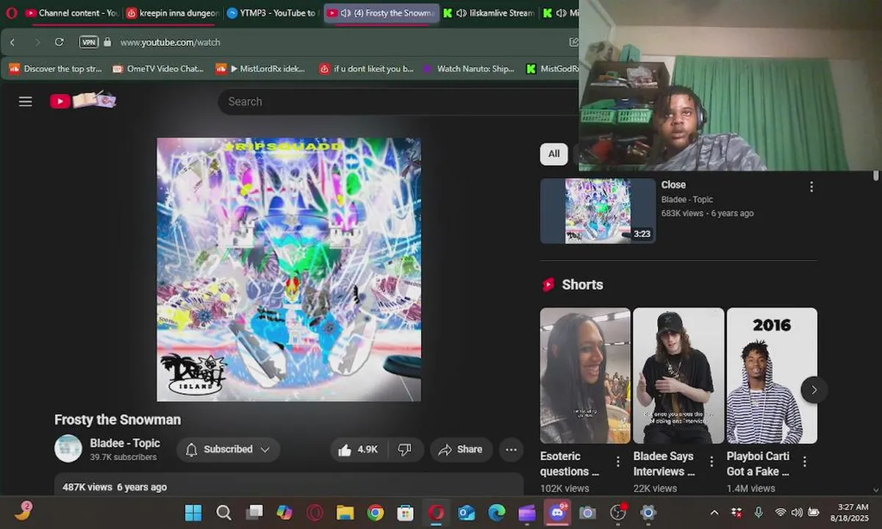Switch to the kreepin inna dungeon tab
The image size is (882, 529).
(x=173, y=13)
